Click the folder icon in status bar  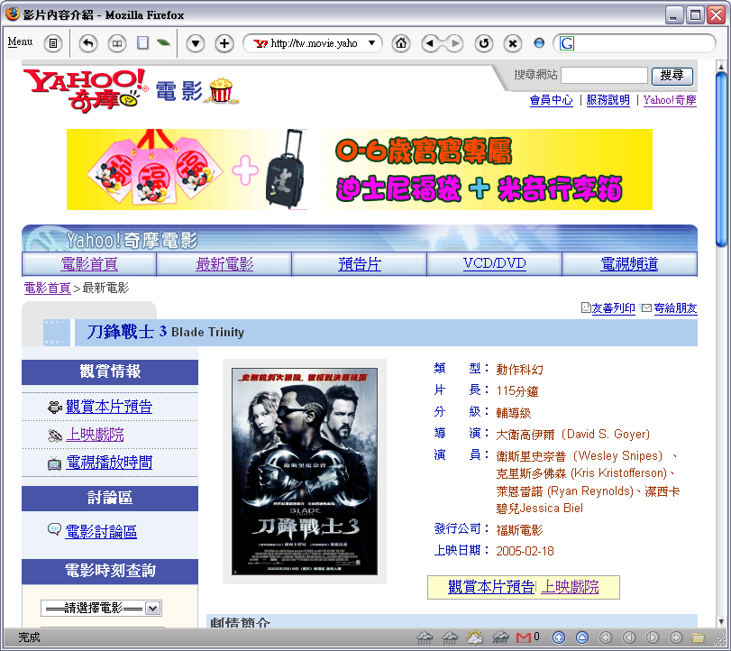pos(697,637)
